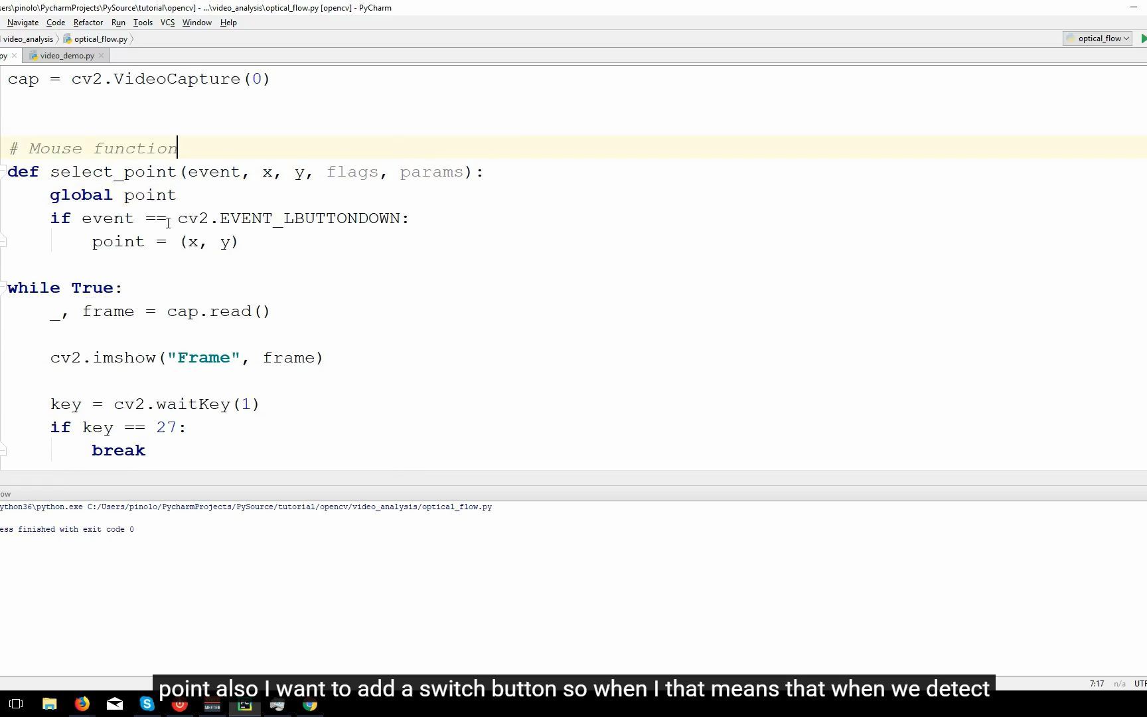Open the Mail app from the taskbar
Viewport: 1147px width, 717px height.
(x=114, y=704)
